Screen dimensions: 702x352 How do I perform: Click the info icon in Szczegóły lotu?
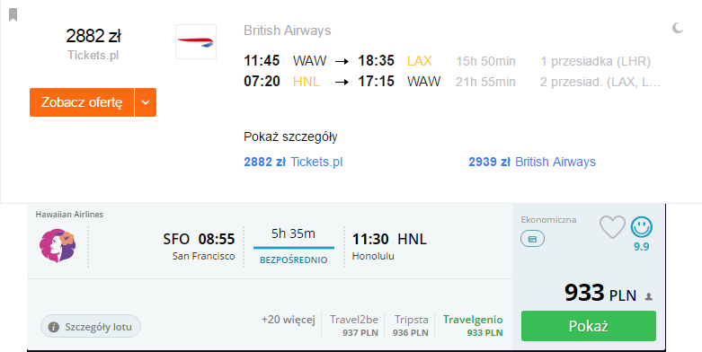[53, 327]
